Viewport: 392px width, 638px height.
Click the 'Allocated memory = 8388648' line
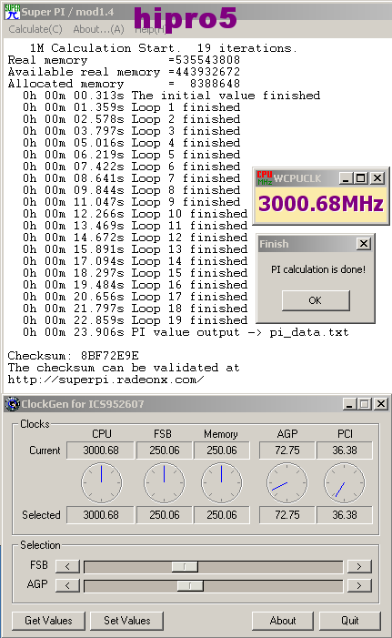pos(124,84)
